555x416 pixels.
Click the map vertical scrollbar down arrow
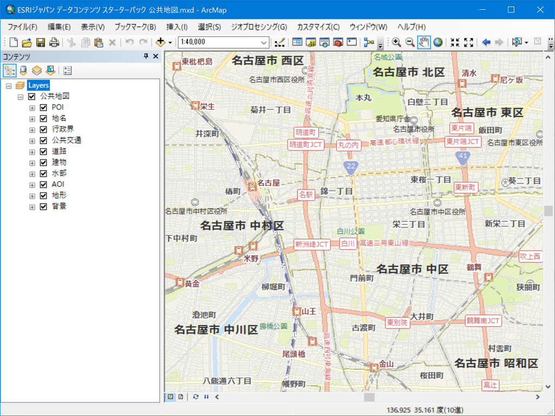(x=548, y=387)
